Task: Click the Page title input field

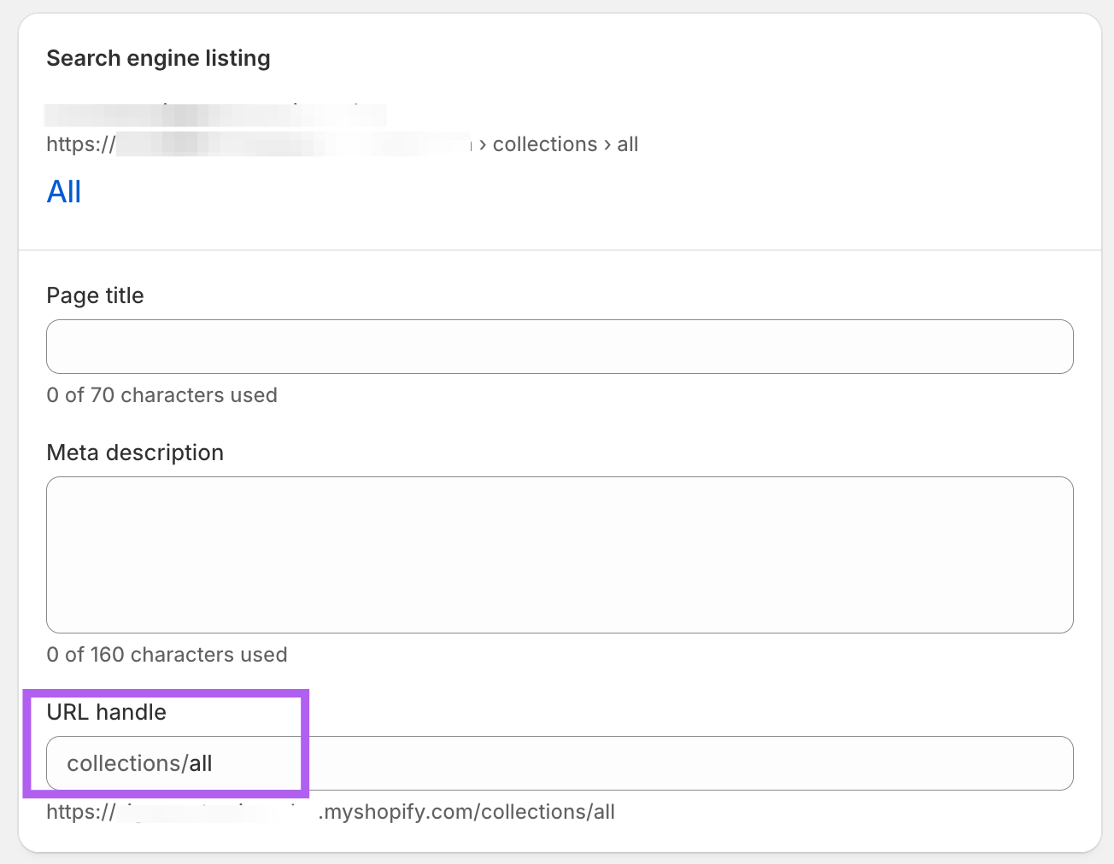Action: click(x=560, y=347)
